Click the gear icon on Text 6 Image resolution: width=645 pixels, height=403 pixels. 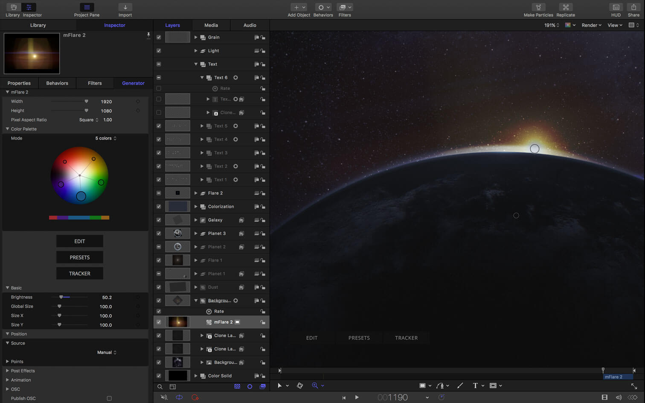235,78
